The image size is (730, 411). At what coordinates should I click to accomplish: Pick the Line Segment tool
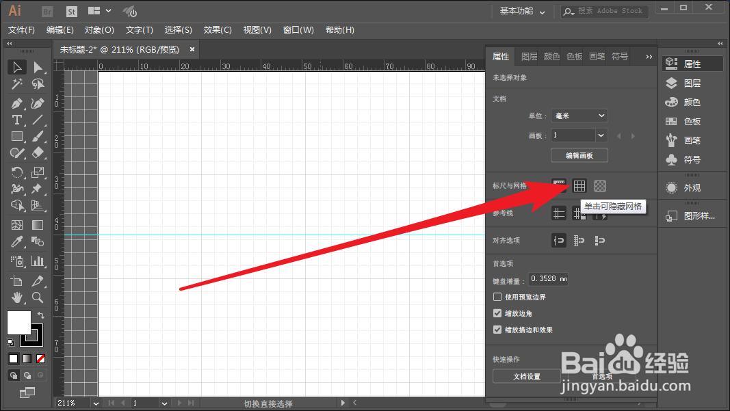[38, 120]
